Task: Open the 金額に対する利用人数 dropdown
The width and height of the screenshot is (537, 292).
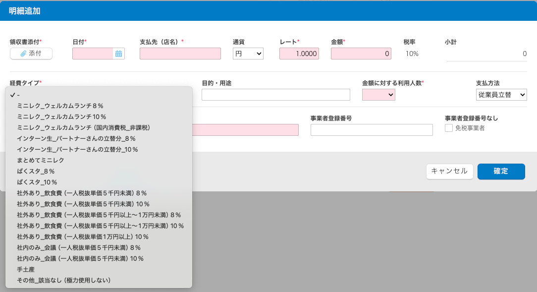Action: tap(378, 95)
